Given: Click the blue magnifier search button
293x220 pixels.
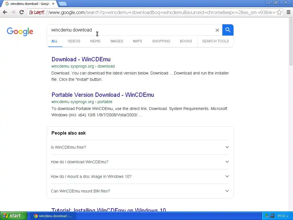Looking at the screenshot, I should pos(228,30).
